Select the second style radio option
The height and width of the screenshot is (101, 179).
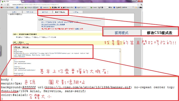(24, 37)
